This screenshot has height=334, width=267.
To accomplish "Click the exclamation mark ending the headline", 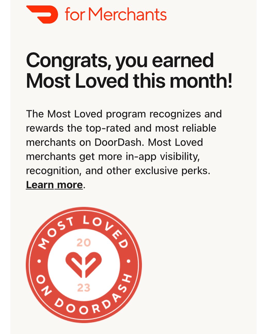I will coord(229,81).
